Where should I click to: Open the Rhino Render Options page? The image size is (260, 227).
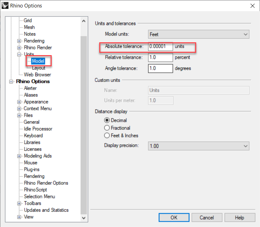point(46,183)
